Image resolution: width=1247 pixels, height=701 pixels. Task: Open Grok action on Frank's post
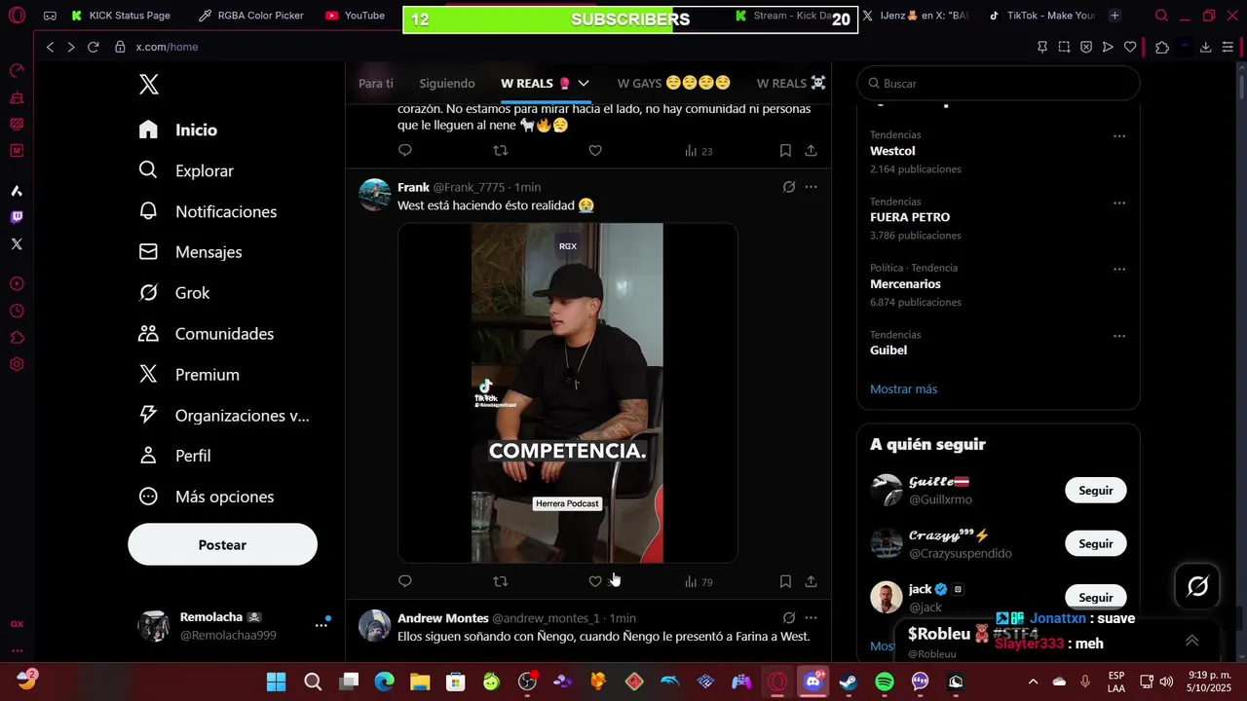pos(789,187)
